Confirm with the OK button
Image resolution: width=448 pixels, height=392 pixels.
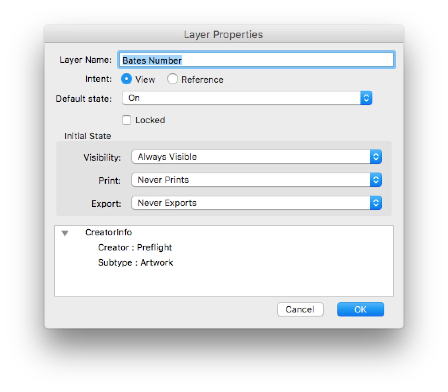tap(360, 309)
